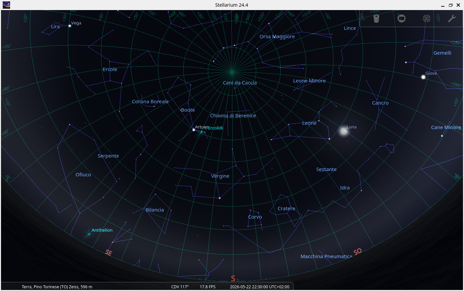Click the Corvo constellation label

255,217
